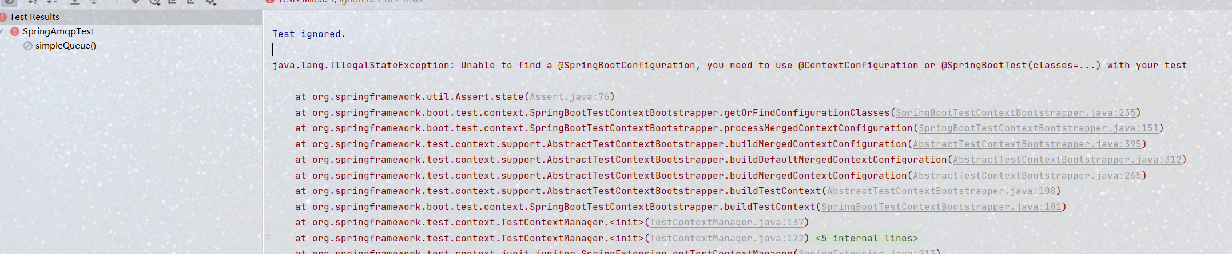Jump to next failed test arrow

pos(136,2)
